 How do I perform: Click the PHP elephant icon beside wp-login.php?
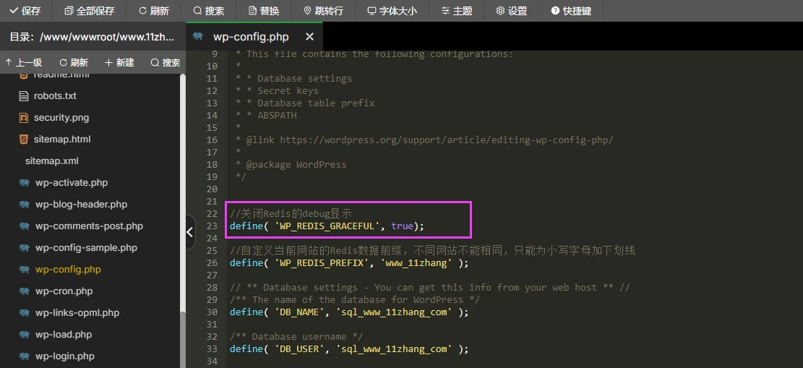pyautogui.click(x=24, y=356)
